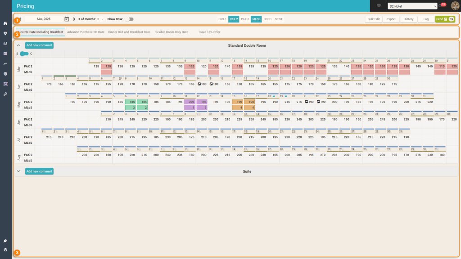Image resolution: width=461 pixels, height=259 pixels.
Task: Click the green Send button
Action: point(445,19)
